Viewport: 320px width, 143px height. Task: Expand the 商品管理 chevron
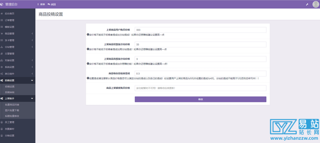32,34
